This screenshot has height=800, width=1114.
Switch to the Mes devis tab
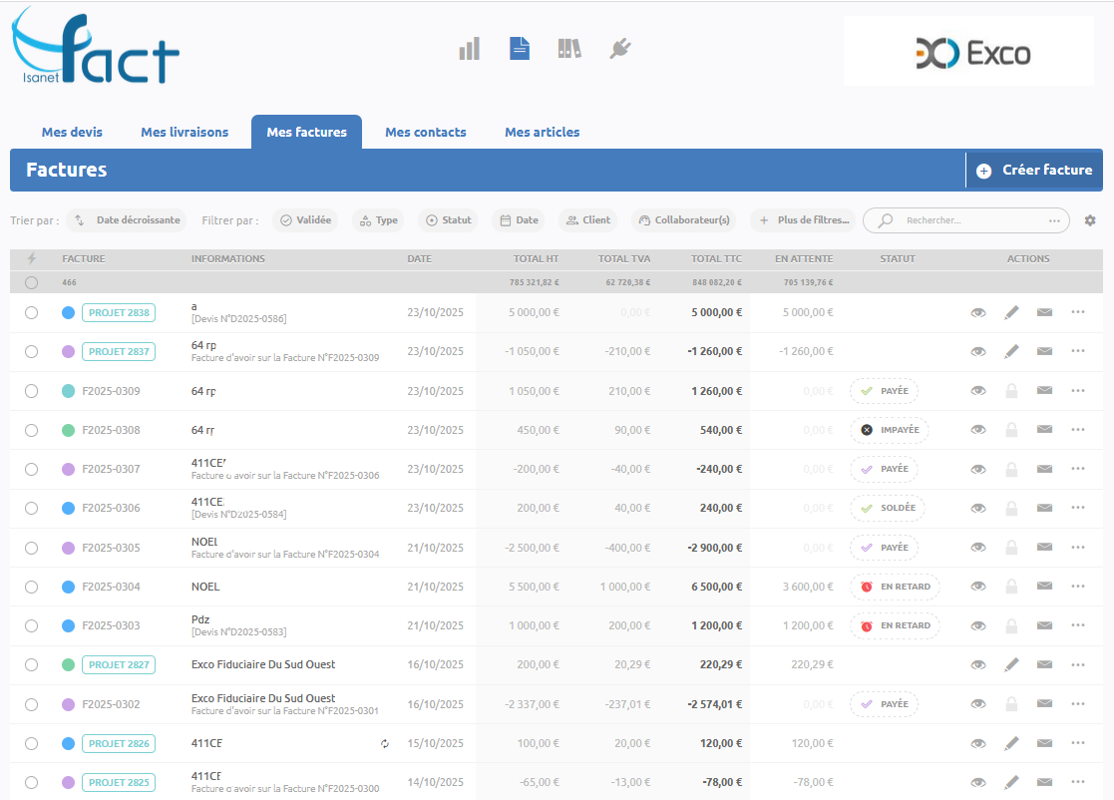point(72,132)
